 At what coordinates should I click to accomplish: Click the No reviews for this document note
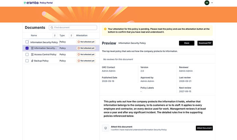[x=118, y=59]
